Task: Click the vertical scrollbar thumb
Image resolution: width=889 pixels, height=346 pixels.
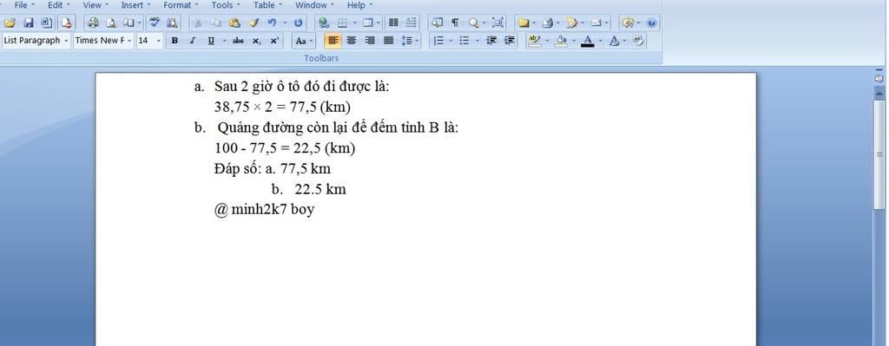Action: (x=879, y=154)
